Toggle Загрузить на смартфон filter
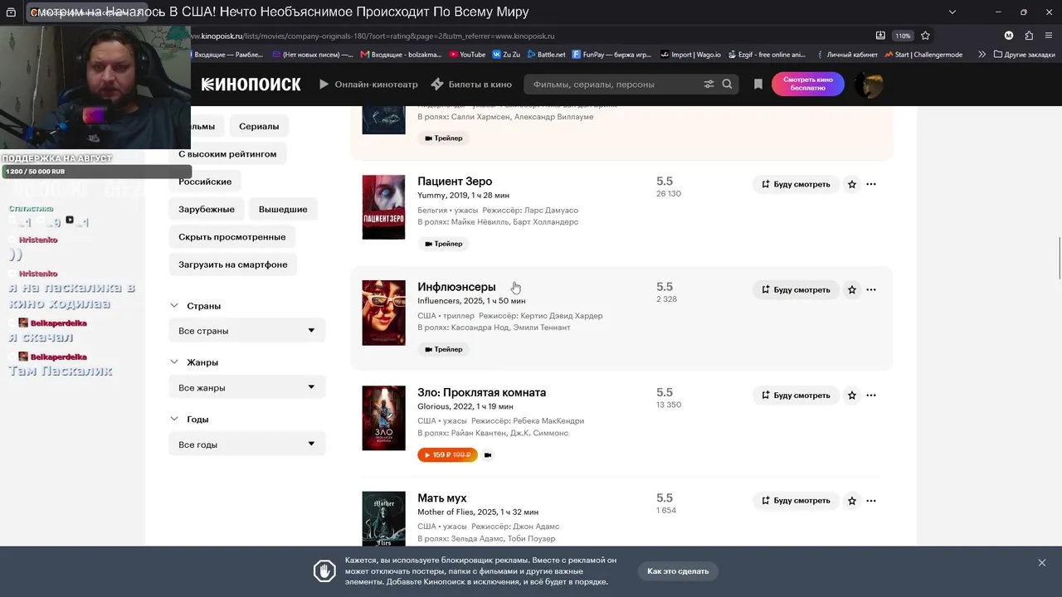The image size is (1062, 597). (x=233, y=265)
